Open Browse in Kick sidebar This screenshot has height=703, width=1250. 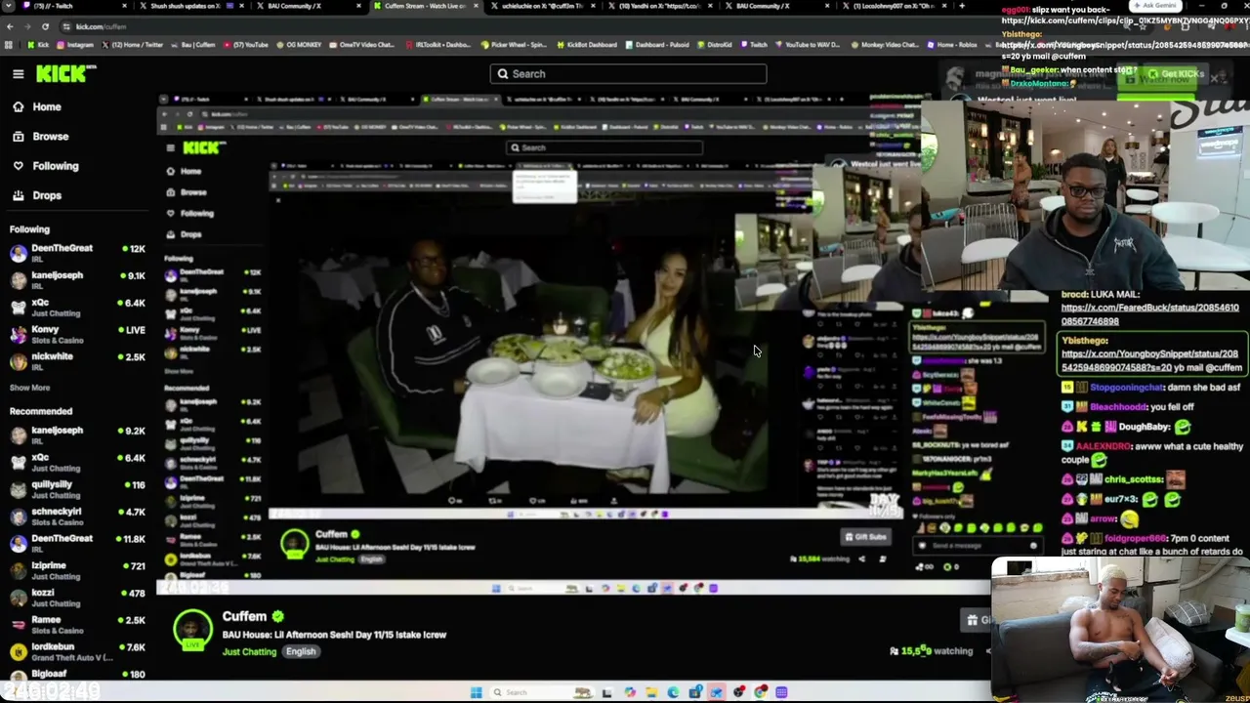[x=40, y=137]
